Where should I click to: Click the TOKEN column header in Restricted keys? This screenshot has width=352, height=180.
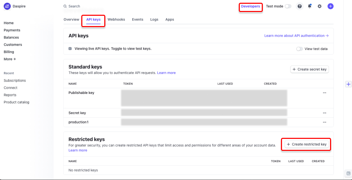276,161
